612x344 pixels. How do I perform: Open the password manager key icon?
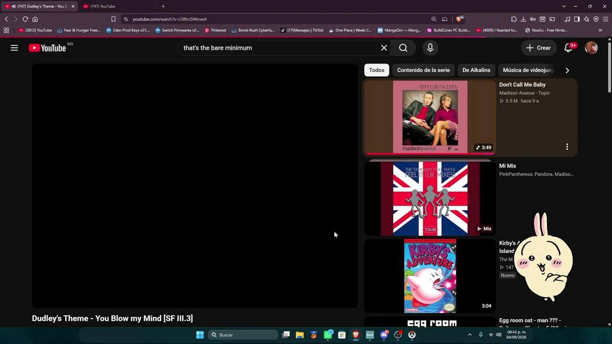[533, 19]
